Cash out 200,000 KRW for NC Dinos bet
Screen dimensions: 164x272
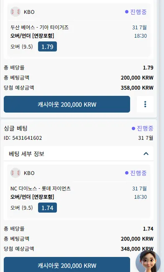coord(67,264)
